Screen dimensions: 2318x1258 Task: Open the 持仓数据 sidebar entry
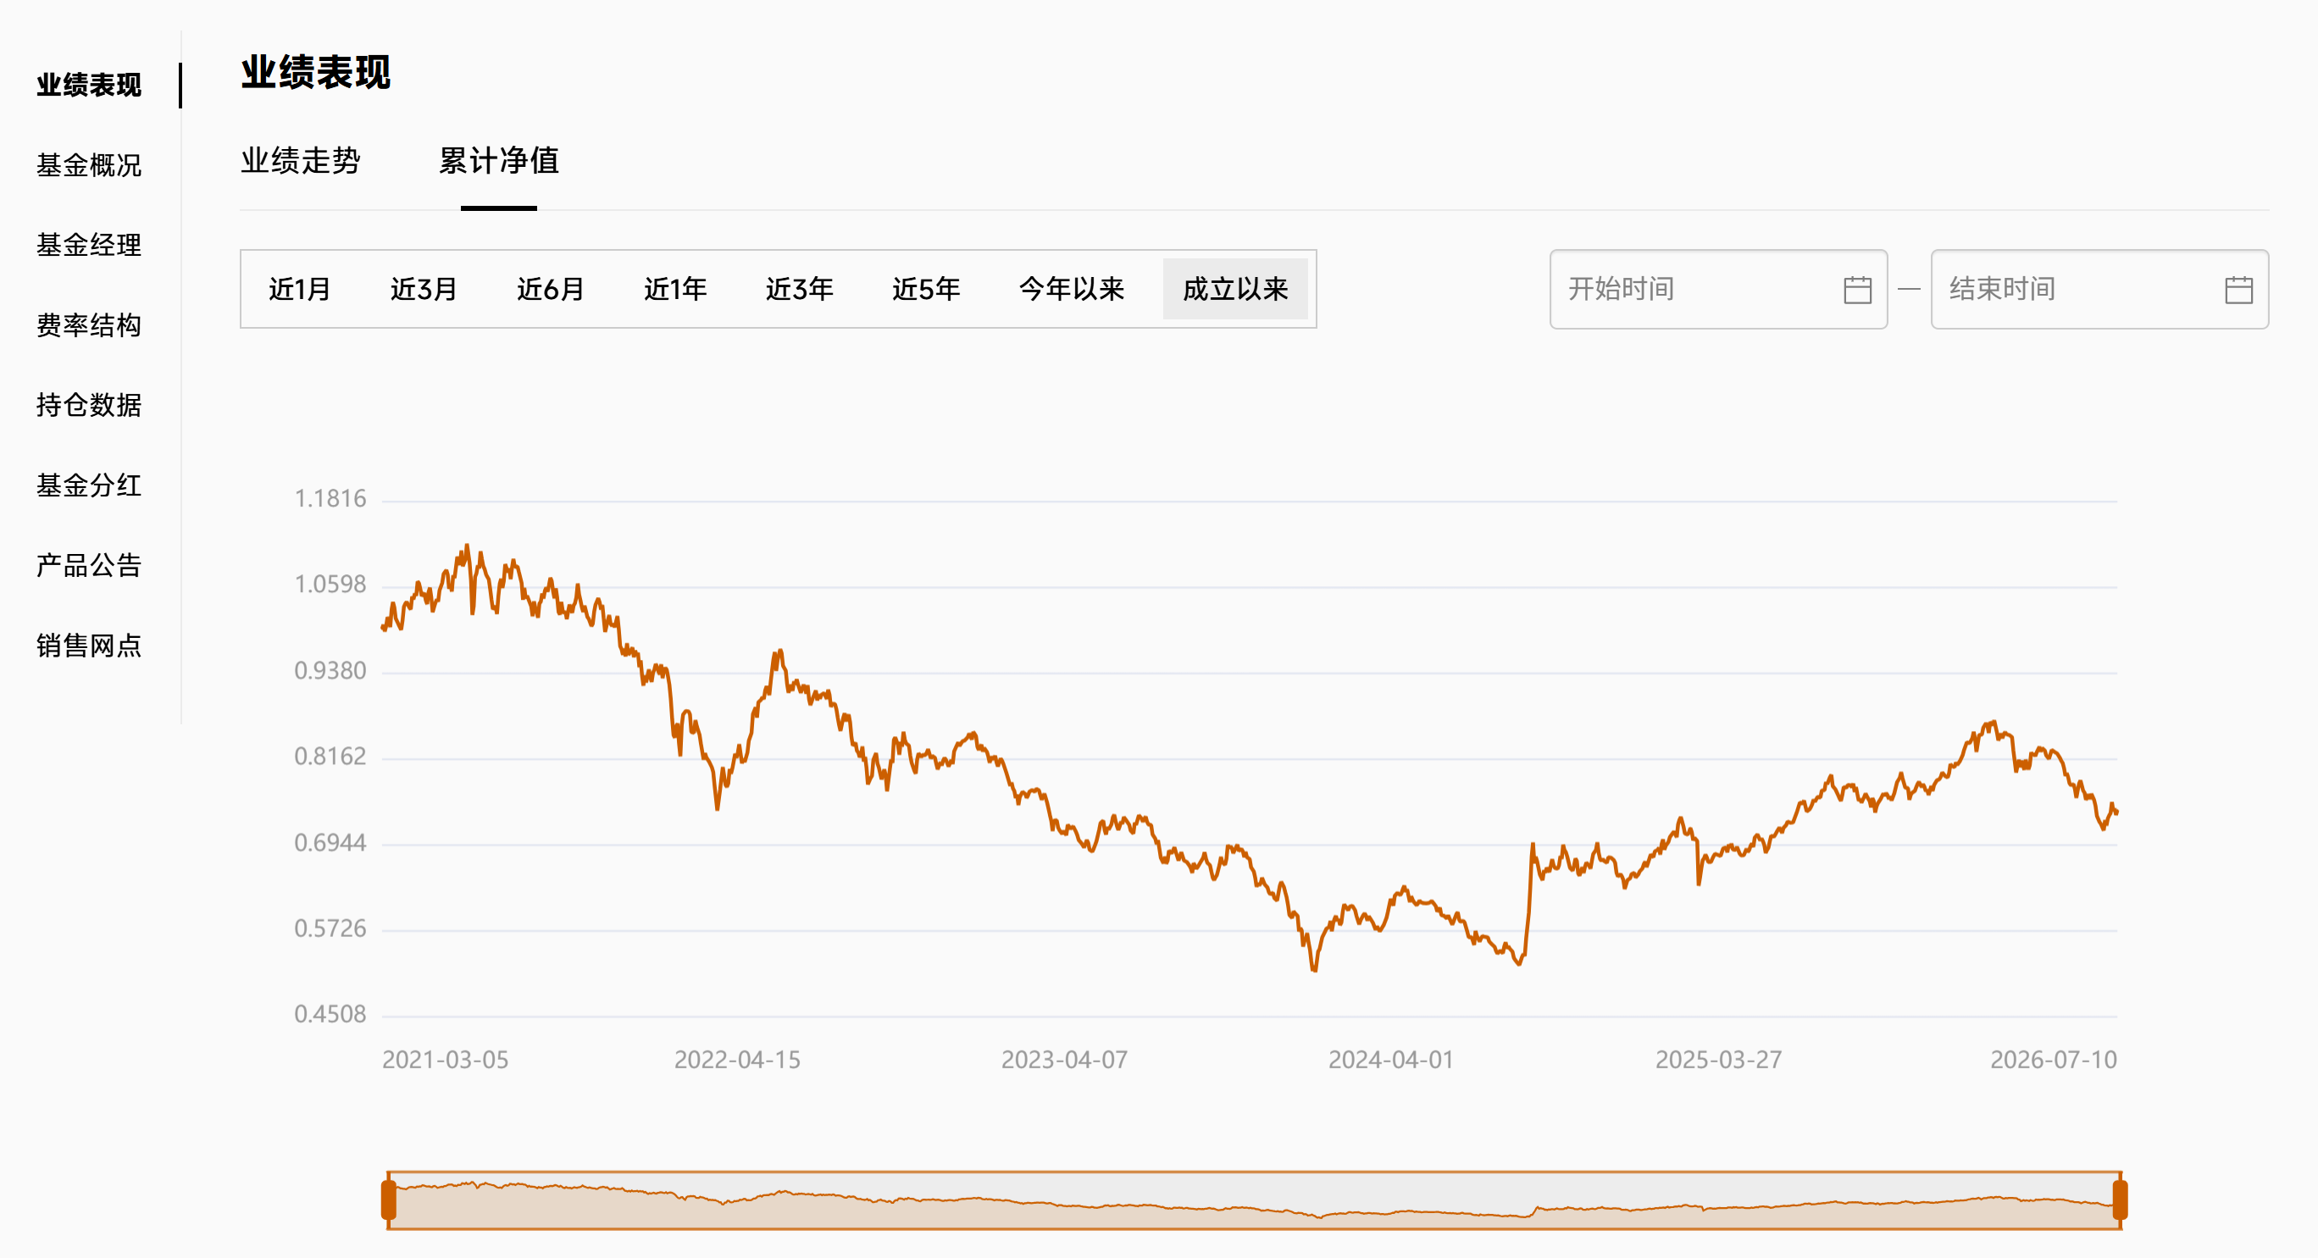point(89,405)
